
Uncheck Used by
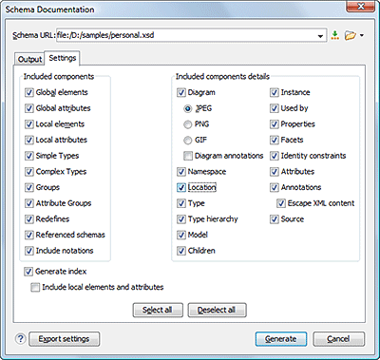[x=275, y=108]
